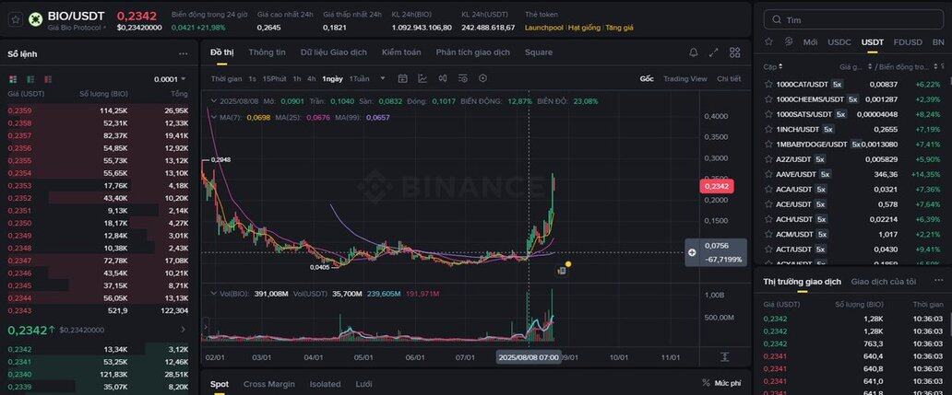The width and height of the screenshot is (952, 395).
Task: Open the 0.0001 price precision dropdown
Action: point(170,79)
